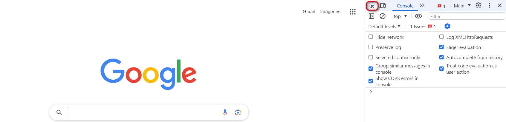Check the Preserve log option
506x122 pixels.
[x=371, y=47]
